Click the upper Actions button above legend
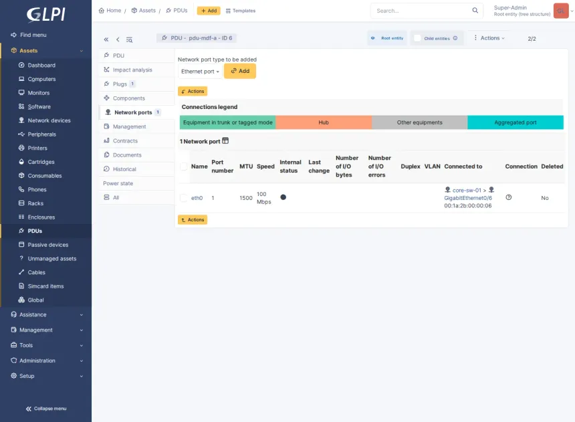 coord(193,91)
